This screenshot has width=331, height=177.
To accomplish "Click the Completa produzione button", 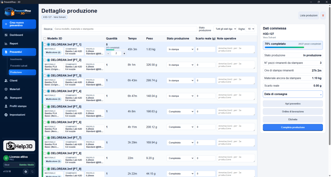I will (293, 127).
